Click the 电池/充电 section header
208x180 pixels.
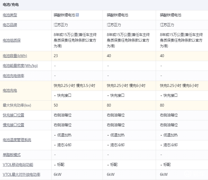tap(11, 5)
